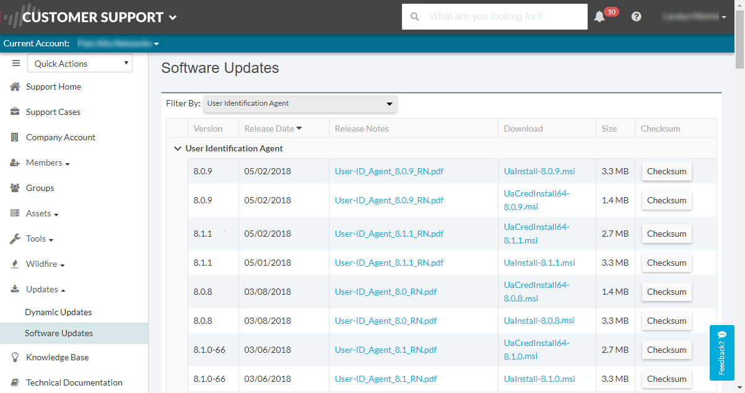This screenshot has width=745, height=393.
Task: Open the Quick Actions dropdown
Action: 79,63
